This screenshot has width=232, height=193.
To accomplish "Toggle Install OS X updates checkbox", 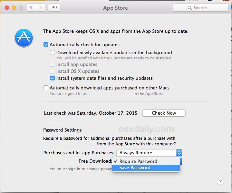I will [52, 71].
